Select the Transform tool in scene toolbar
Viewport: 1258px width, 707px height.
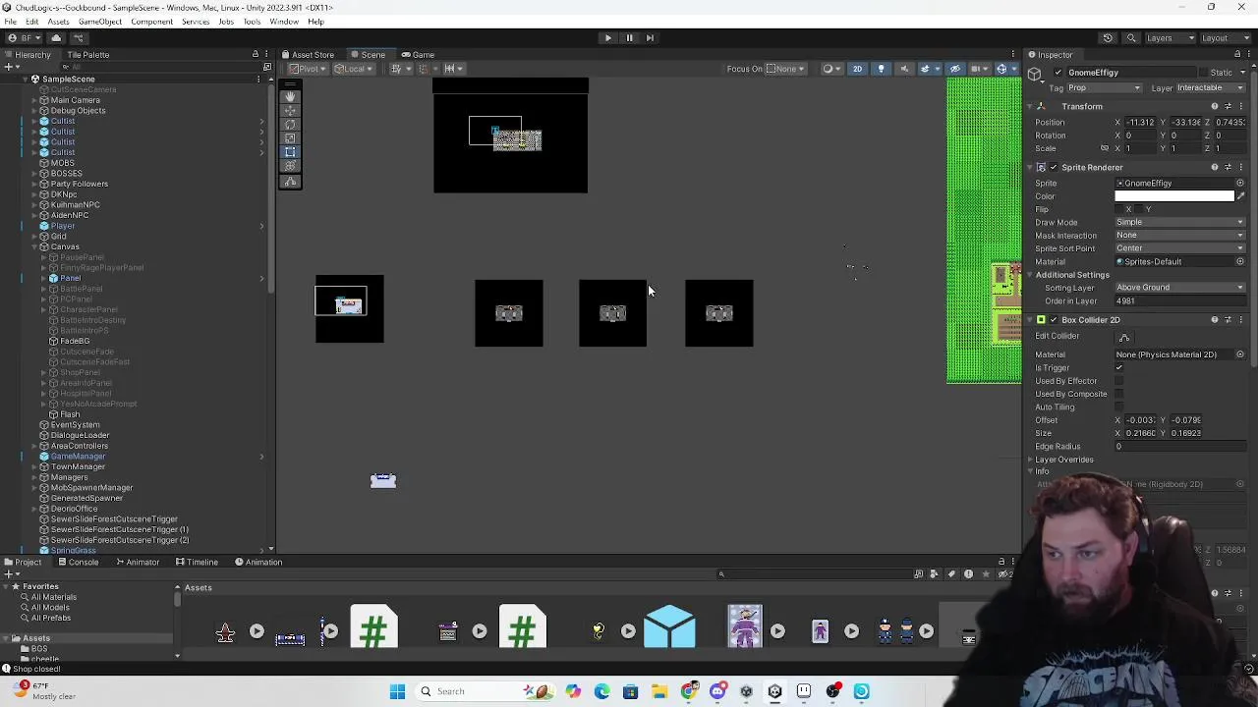pos(290,166)
